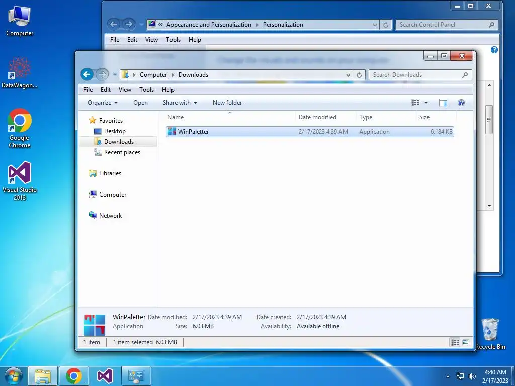Viewport: 515px width, 386px height.
Task: Select the WinPaletter file icon
Action: coord(172,131)
